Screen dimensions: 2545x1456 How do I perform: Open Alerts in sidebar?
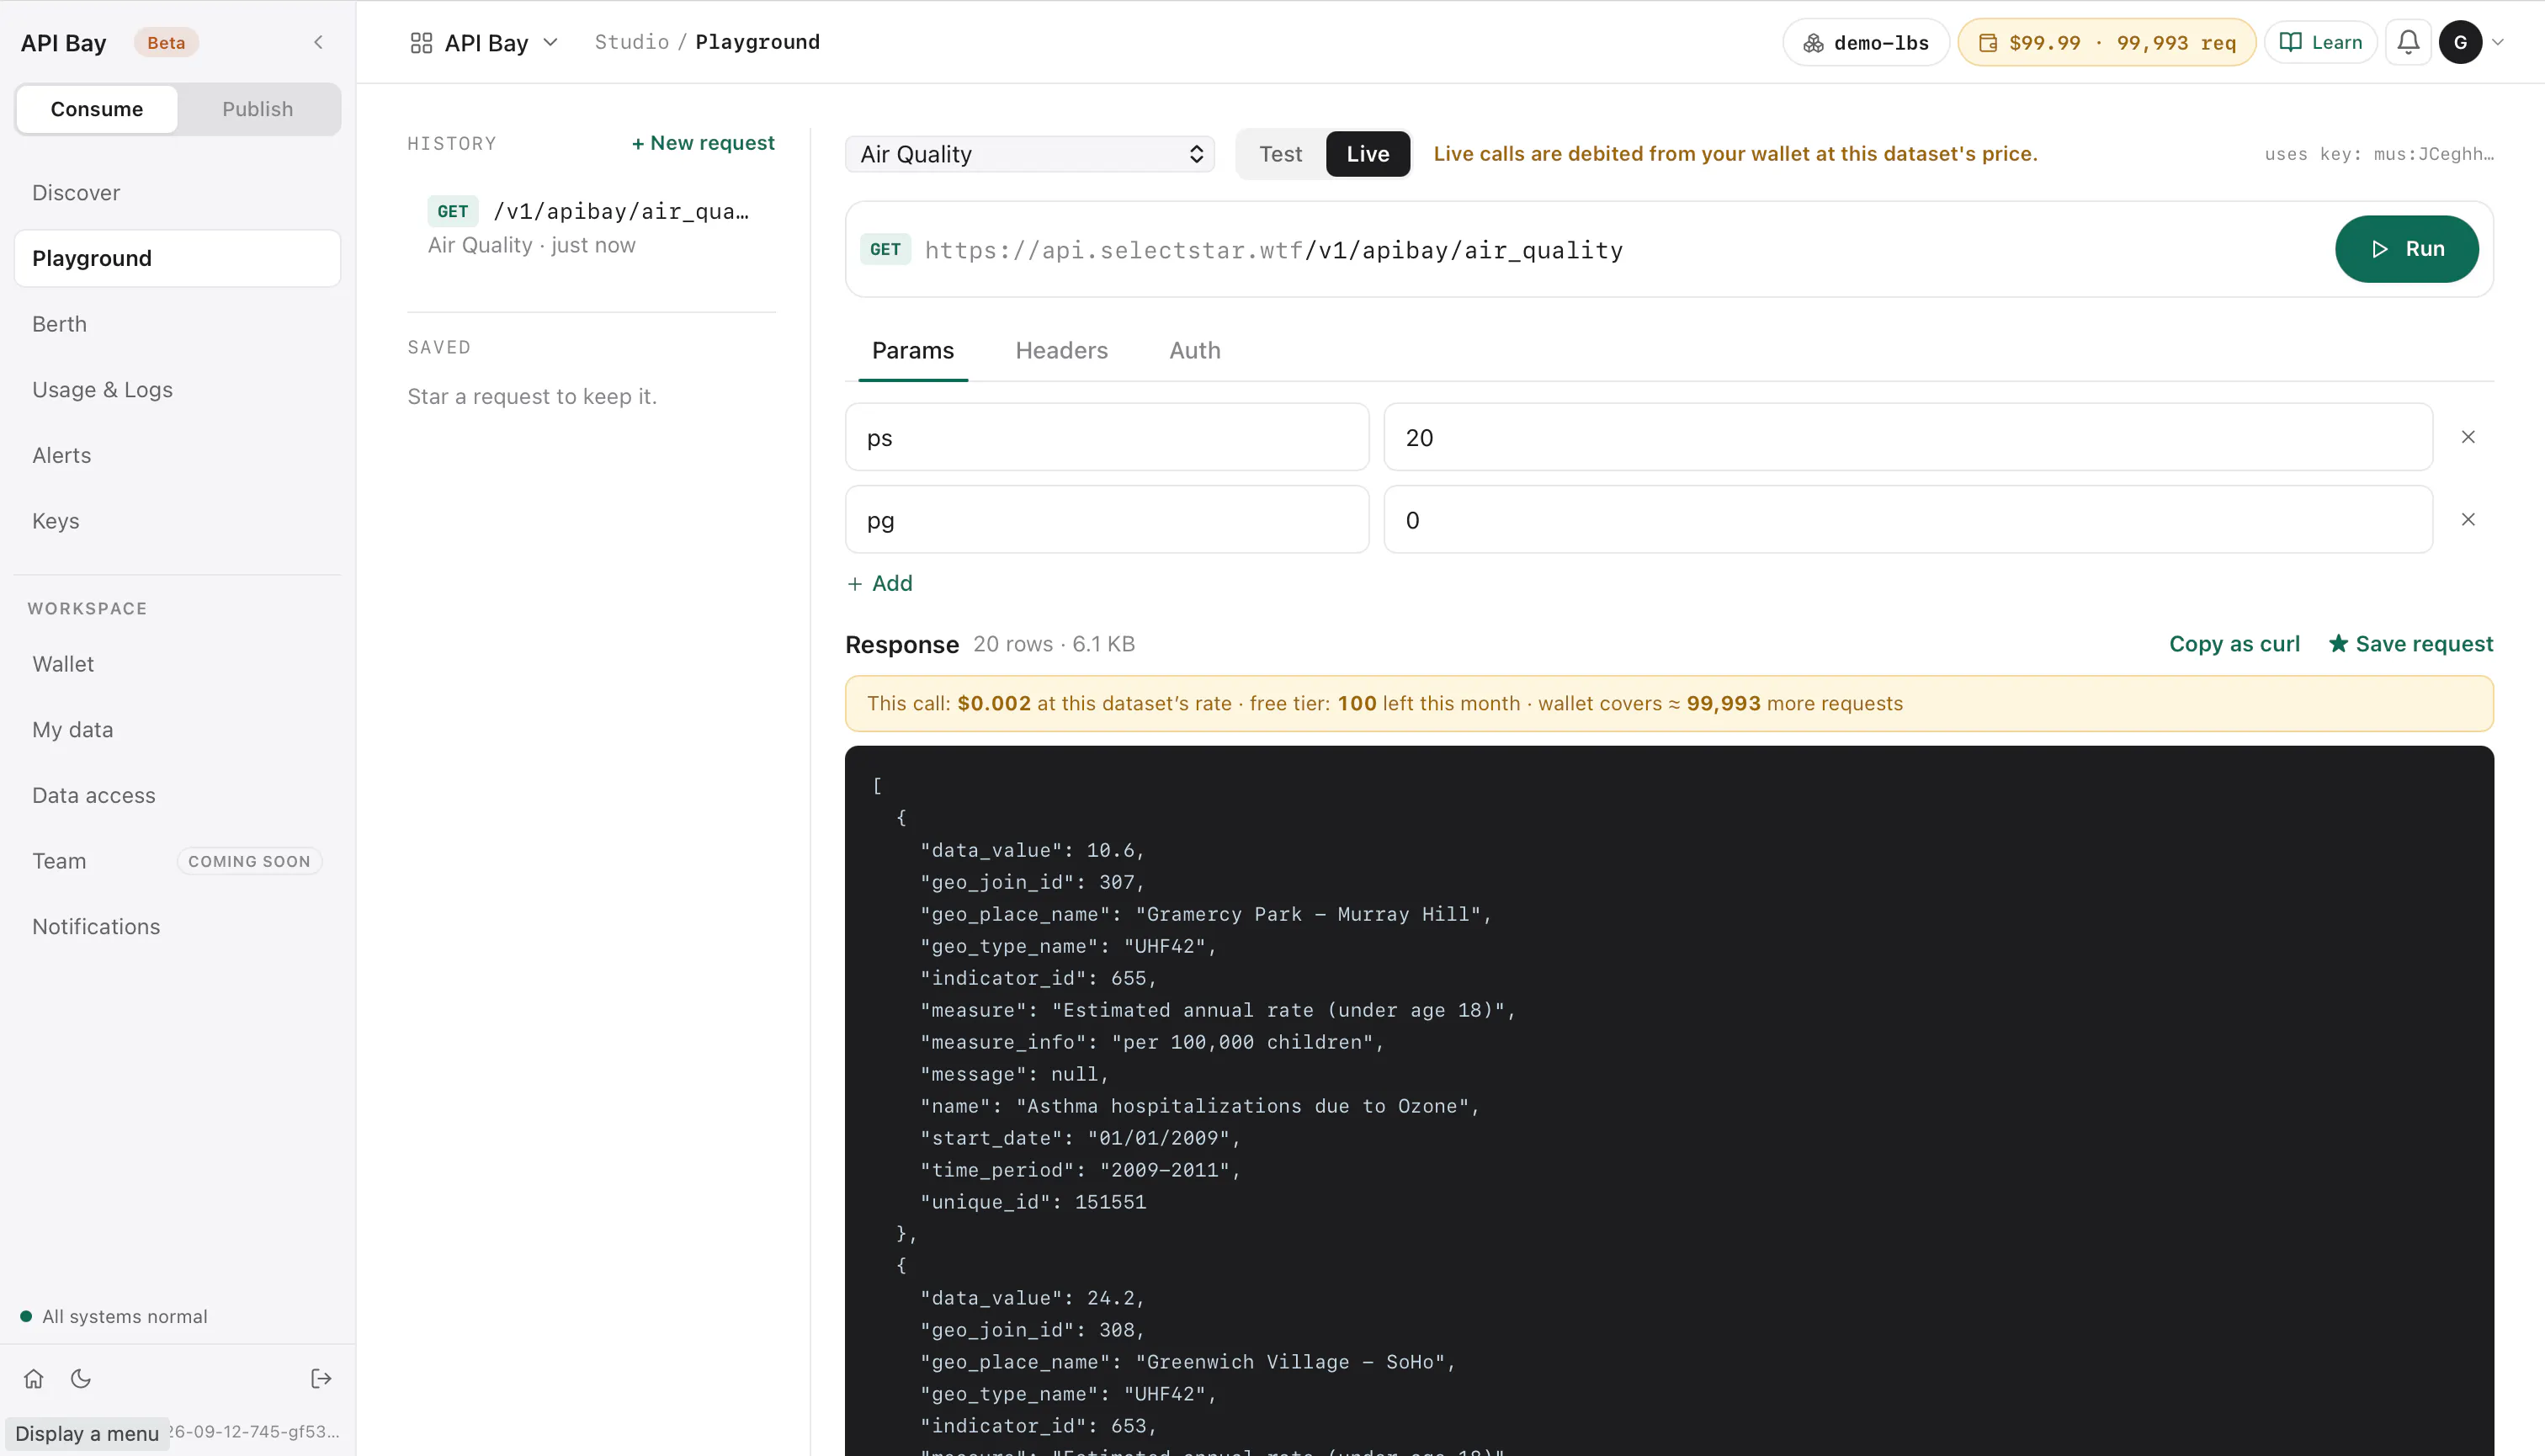[178, 456]
